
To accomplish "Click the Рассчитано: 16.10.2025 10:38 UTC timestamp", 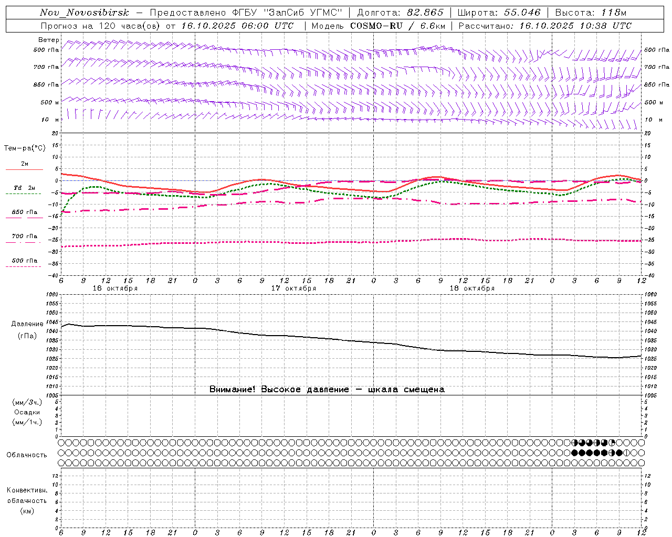I will pyautogui.click(x=545, y=26).
